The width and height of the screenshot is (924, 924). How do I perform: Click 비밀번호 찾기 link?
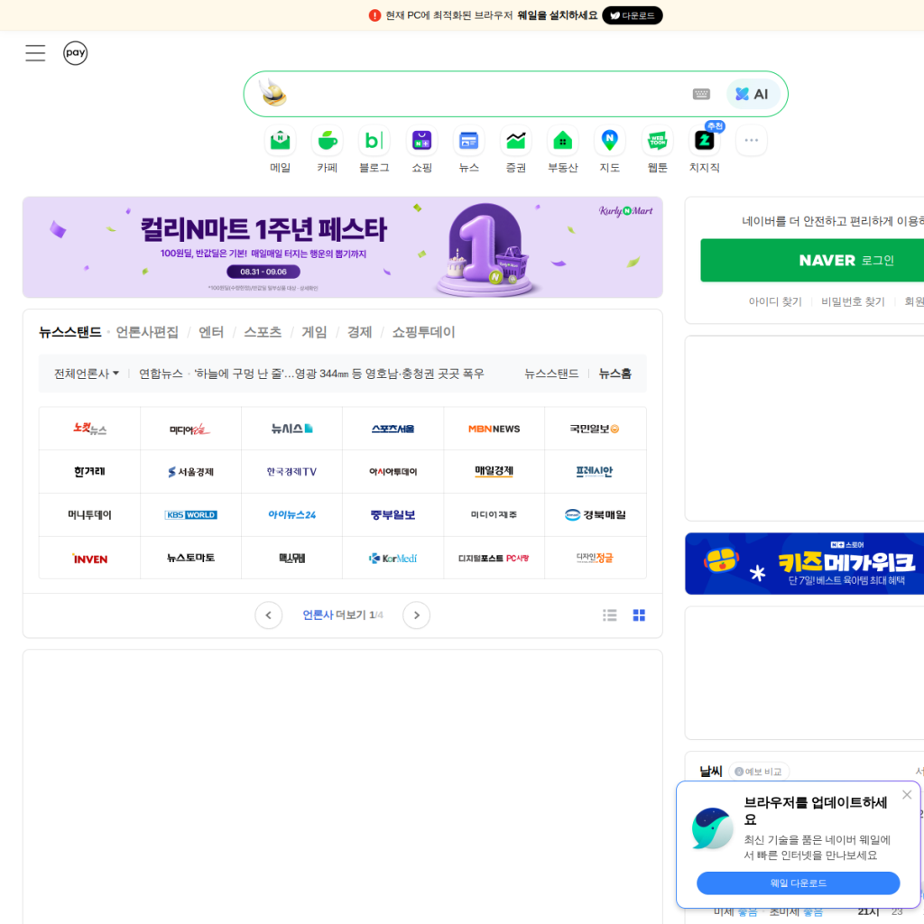tap(853, 301)
